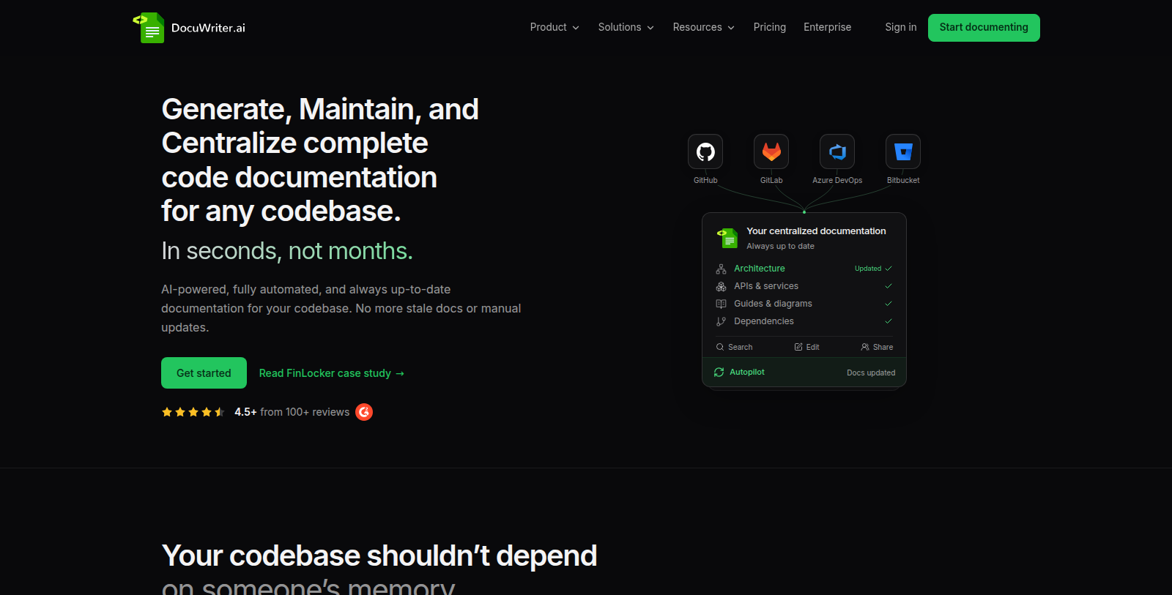The width and height of the screenshot is (1172, 595).
Task: Click the GitHub icon
Action: point(705,151)
